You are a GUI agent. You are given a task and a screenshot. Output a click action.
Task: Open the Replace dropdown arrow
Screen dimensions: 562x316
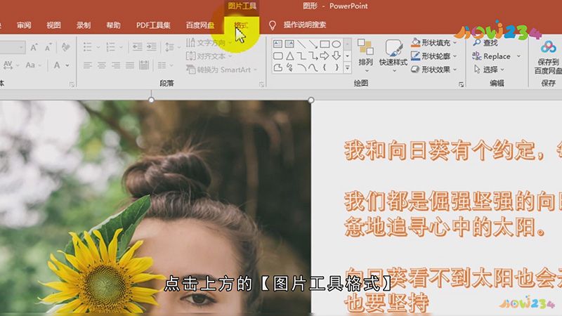click(x=518, y=56)
